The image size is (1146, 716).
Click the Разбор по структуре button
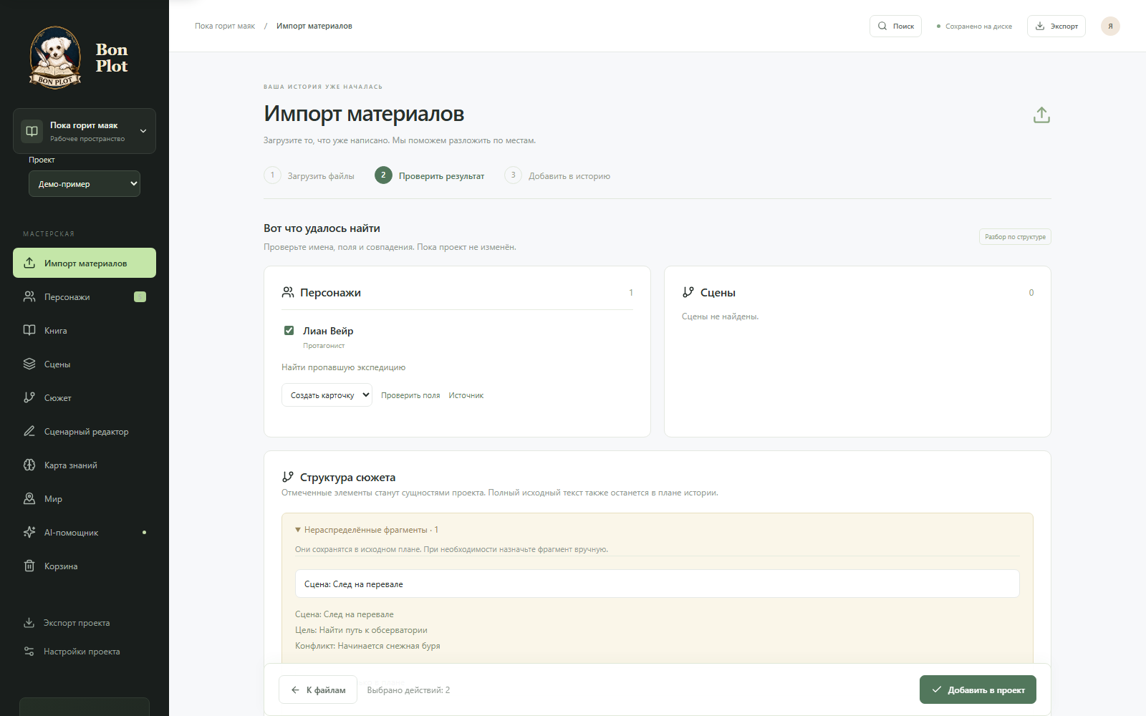pos(1015,237)
